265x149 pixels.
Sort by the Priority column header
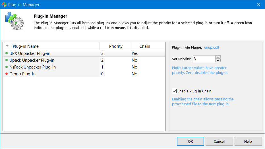[115, 46]
